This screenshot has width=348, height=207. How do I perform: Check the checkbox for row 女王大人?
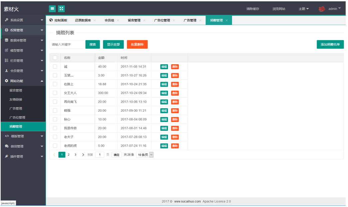[55, 93]
